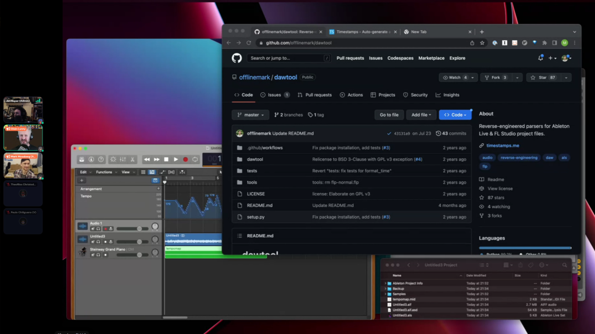Screen dimensions: 595x334
Task: Open the timestamps.me link in About
Action: 503,146
